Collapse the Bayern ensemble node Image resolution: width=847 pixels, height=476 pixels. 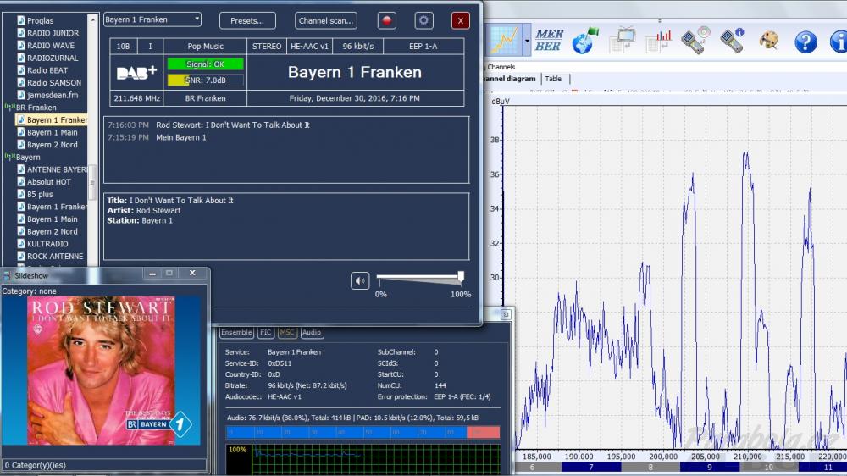[x=9, y=157]
